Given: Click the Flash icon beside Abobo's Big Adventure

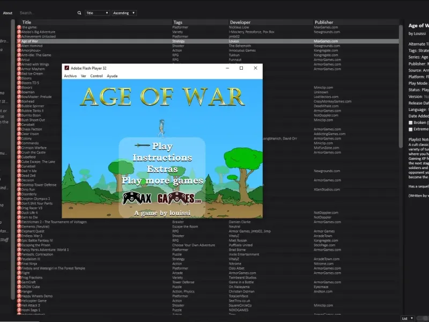Looking at the screenshot, I should tap(19, 32).
